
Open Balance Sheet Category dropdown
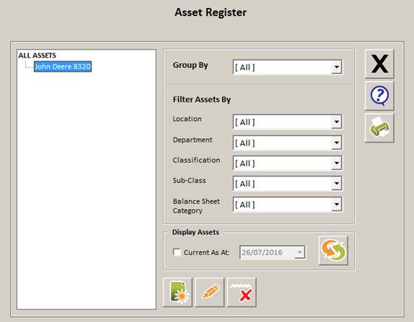[x=337, y=205]
